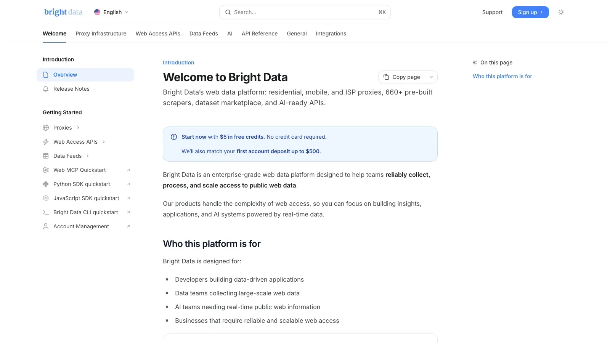
Task: Click the '$5 in free credits' text
Action: point(242,137)
